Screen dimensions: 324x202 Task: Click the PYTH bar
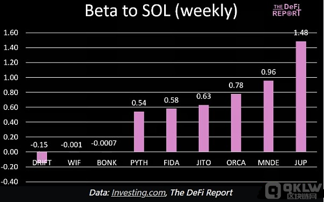click(139, 132)
